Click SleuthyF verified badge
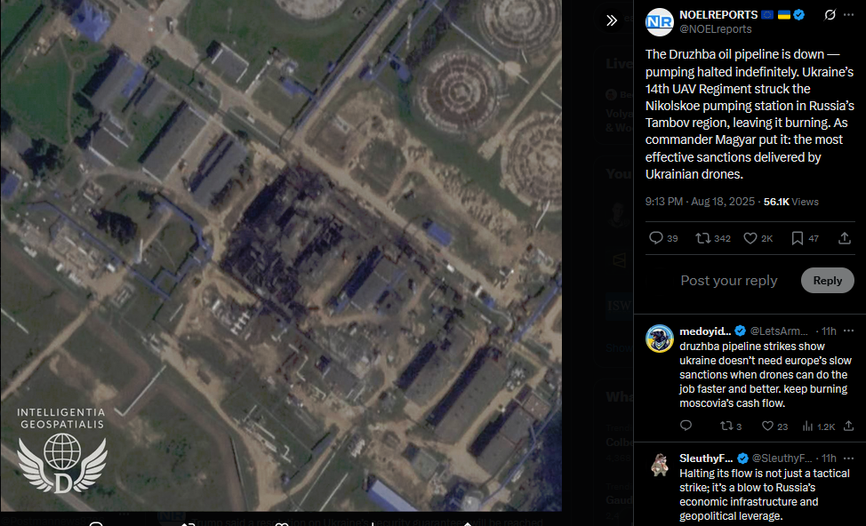 pos(742,458)
